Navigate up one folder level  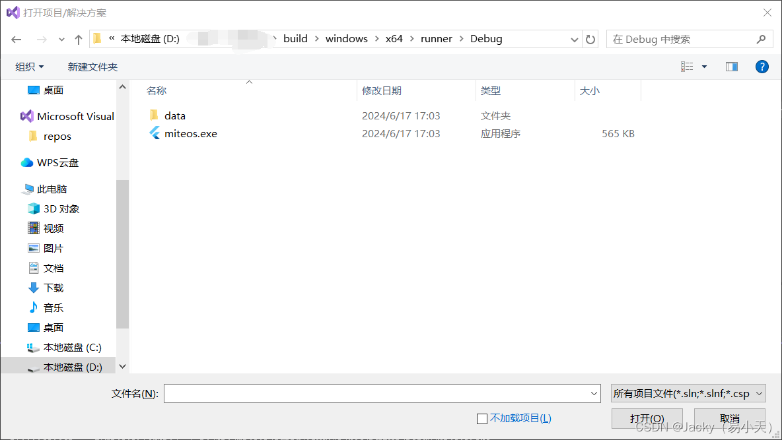pos(78,38)
